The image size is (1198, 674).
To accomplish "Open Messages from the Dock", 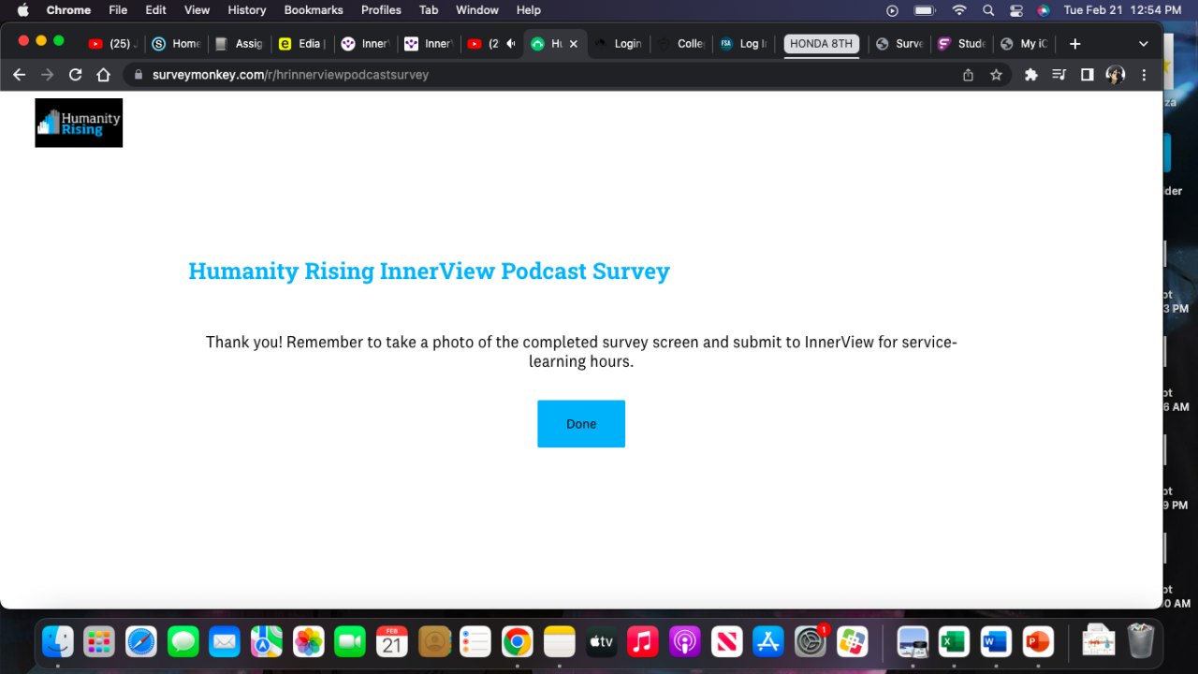I will (x=183, y=641).
